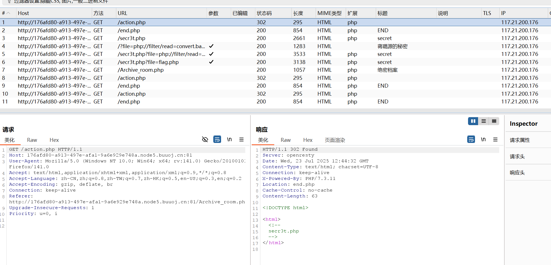Toggle word wrap icon in request panel

(x=217, y=139)
